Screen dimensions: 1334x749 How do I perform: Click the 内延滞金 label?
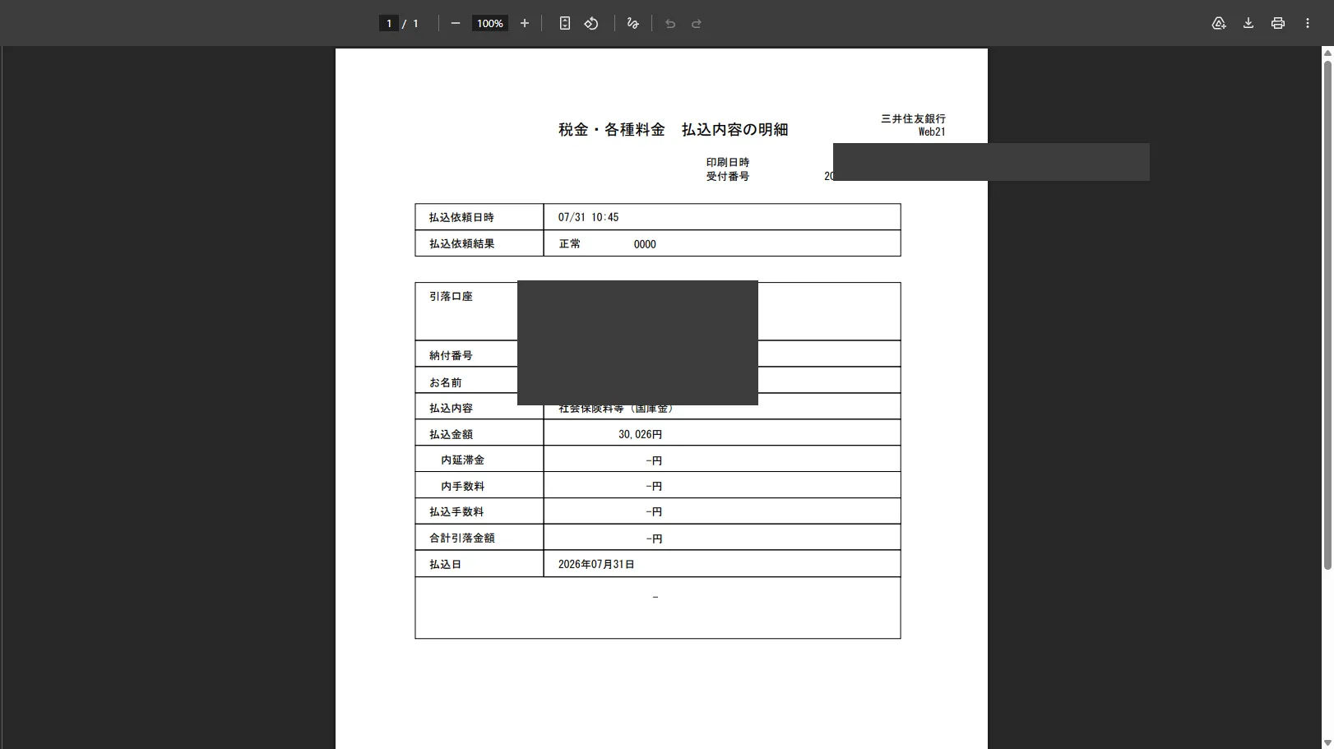click(x=463, y=460)
